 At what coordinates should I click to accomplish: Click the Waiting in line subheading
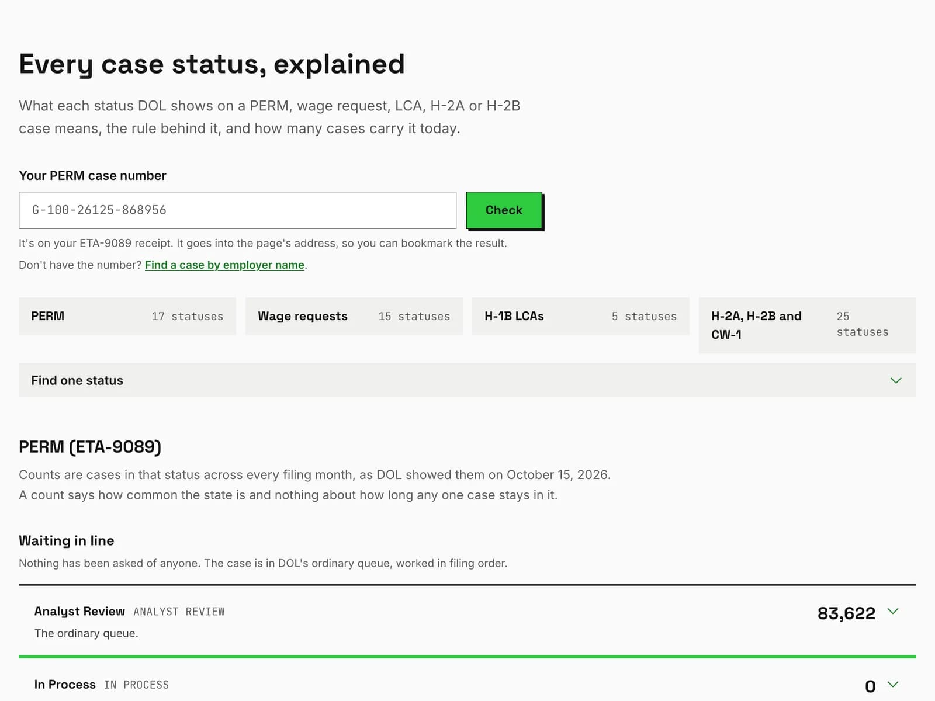[67, 540]
